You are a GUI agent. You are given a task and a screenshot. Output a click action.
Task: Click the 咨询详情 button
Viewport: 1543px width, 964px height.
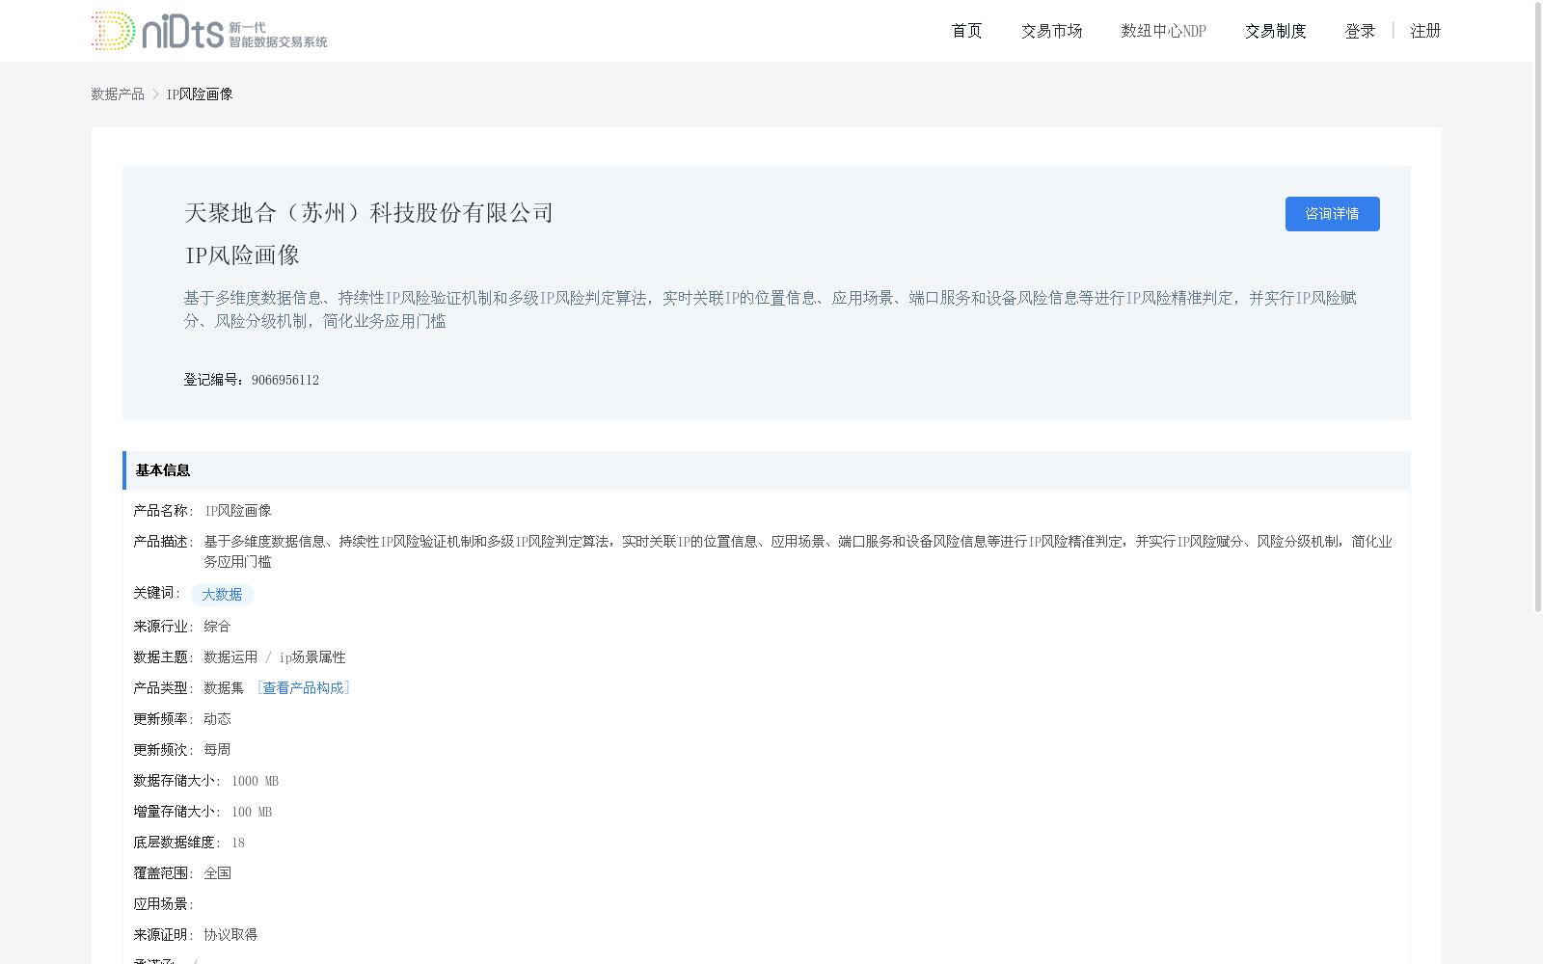[1332, 214]
